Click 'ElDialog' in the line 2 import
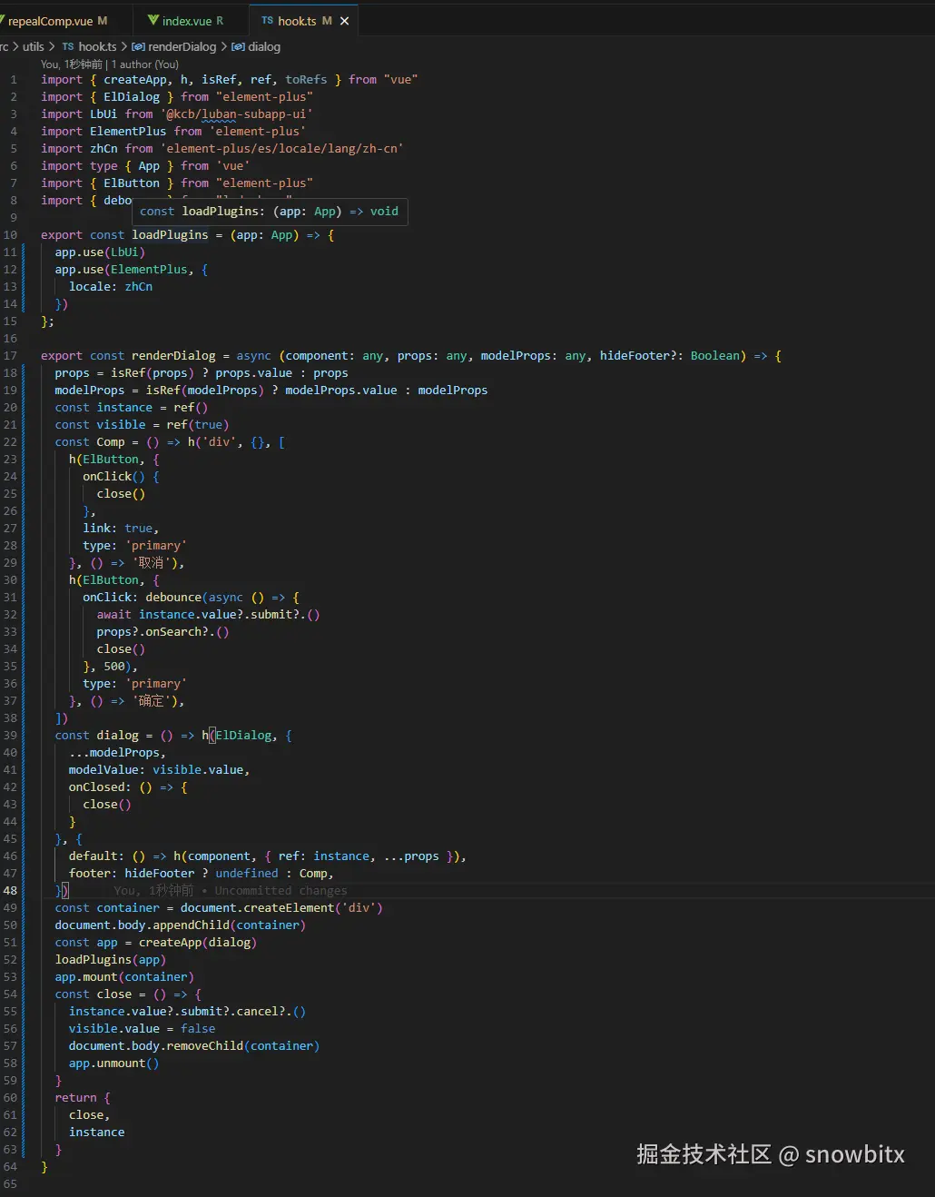Screen dimensions: 935x1197 click(132, 96)
